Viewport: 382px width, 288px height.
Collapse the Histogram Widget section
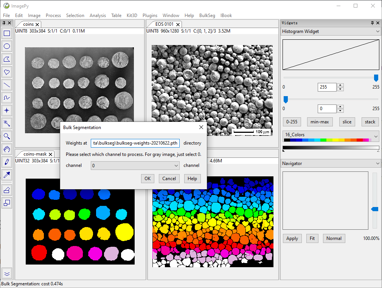coord(377,31)
